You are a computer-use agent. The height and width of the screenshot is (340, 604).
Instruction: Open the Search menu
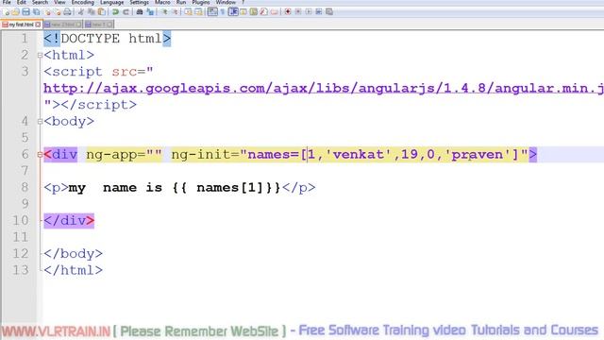(40, 2)
